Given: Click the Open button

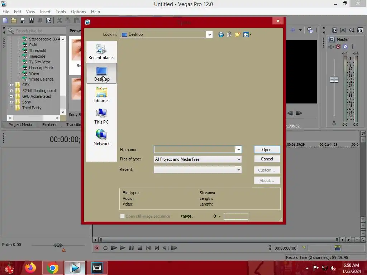Looking at the screenshot, I should [267, 150].
